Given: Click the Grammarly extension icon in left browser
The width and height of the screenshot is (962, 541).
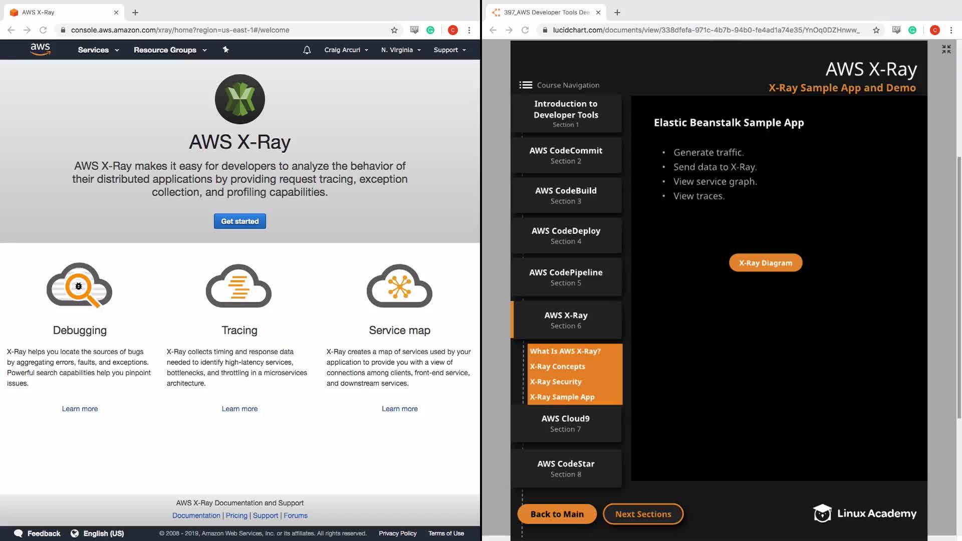Looking at the screenshot, I should tap(430, 30).
